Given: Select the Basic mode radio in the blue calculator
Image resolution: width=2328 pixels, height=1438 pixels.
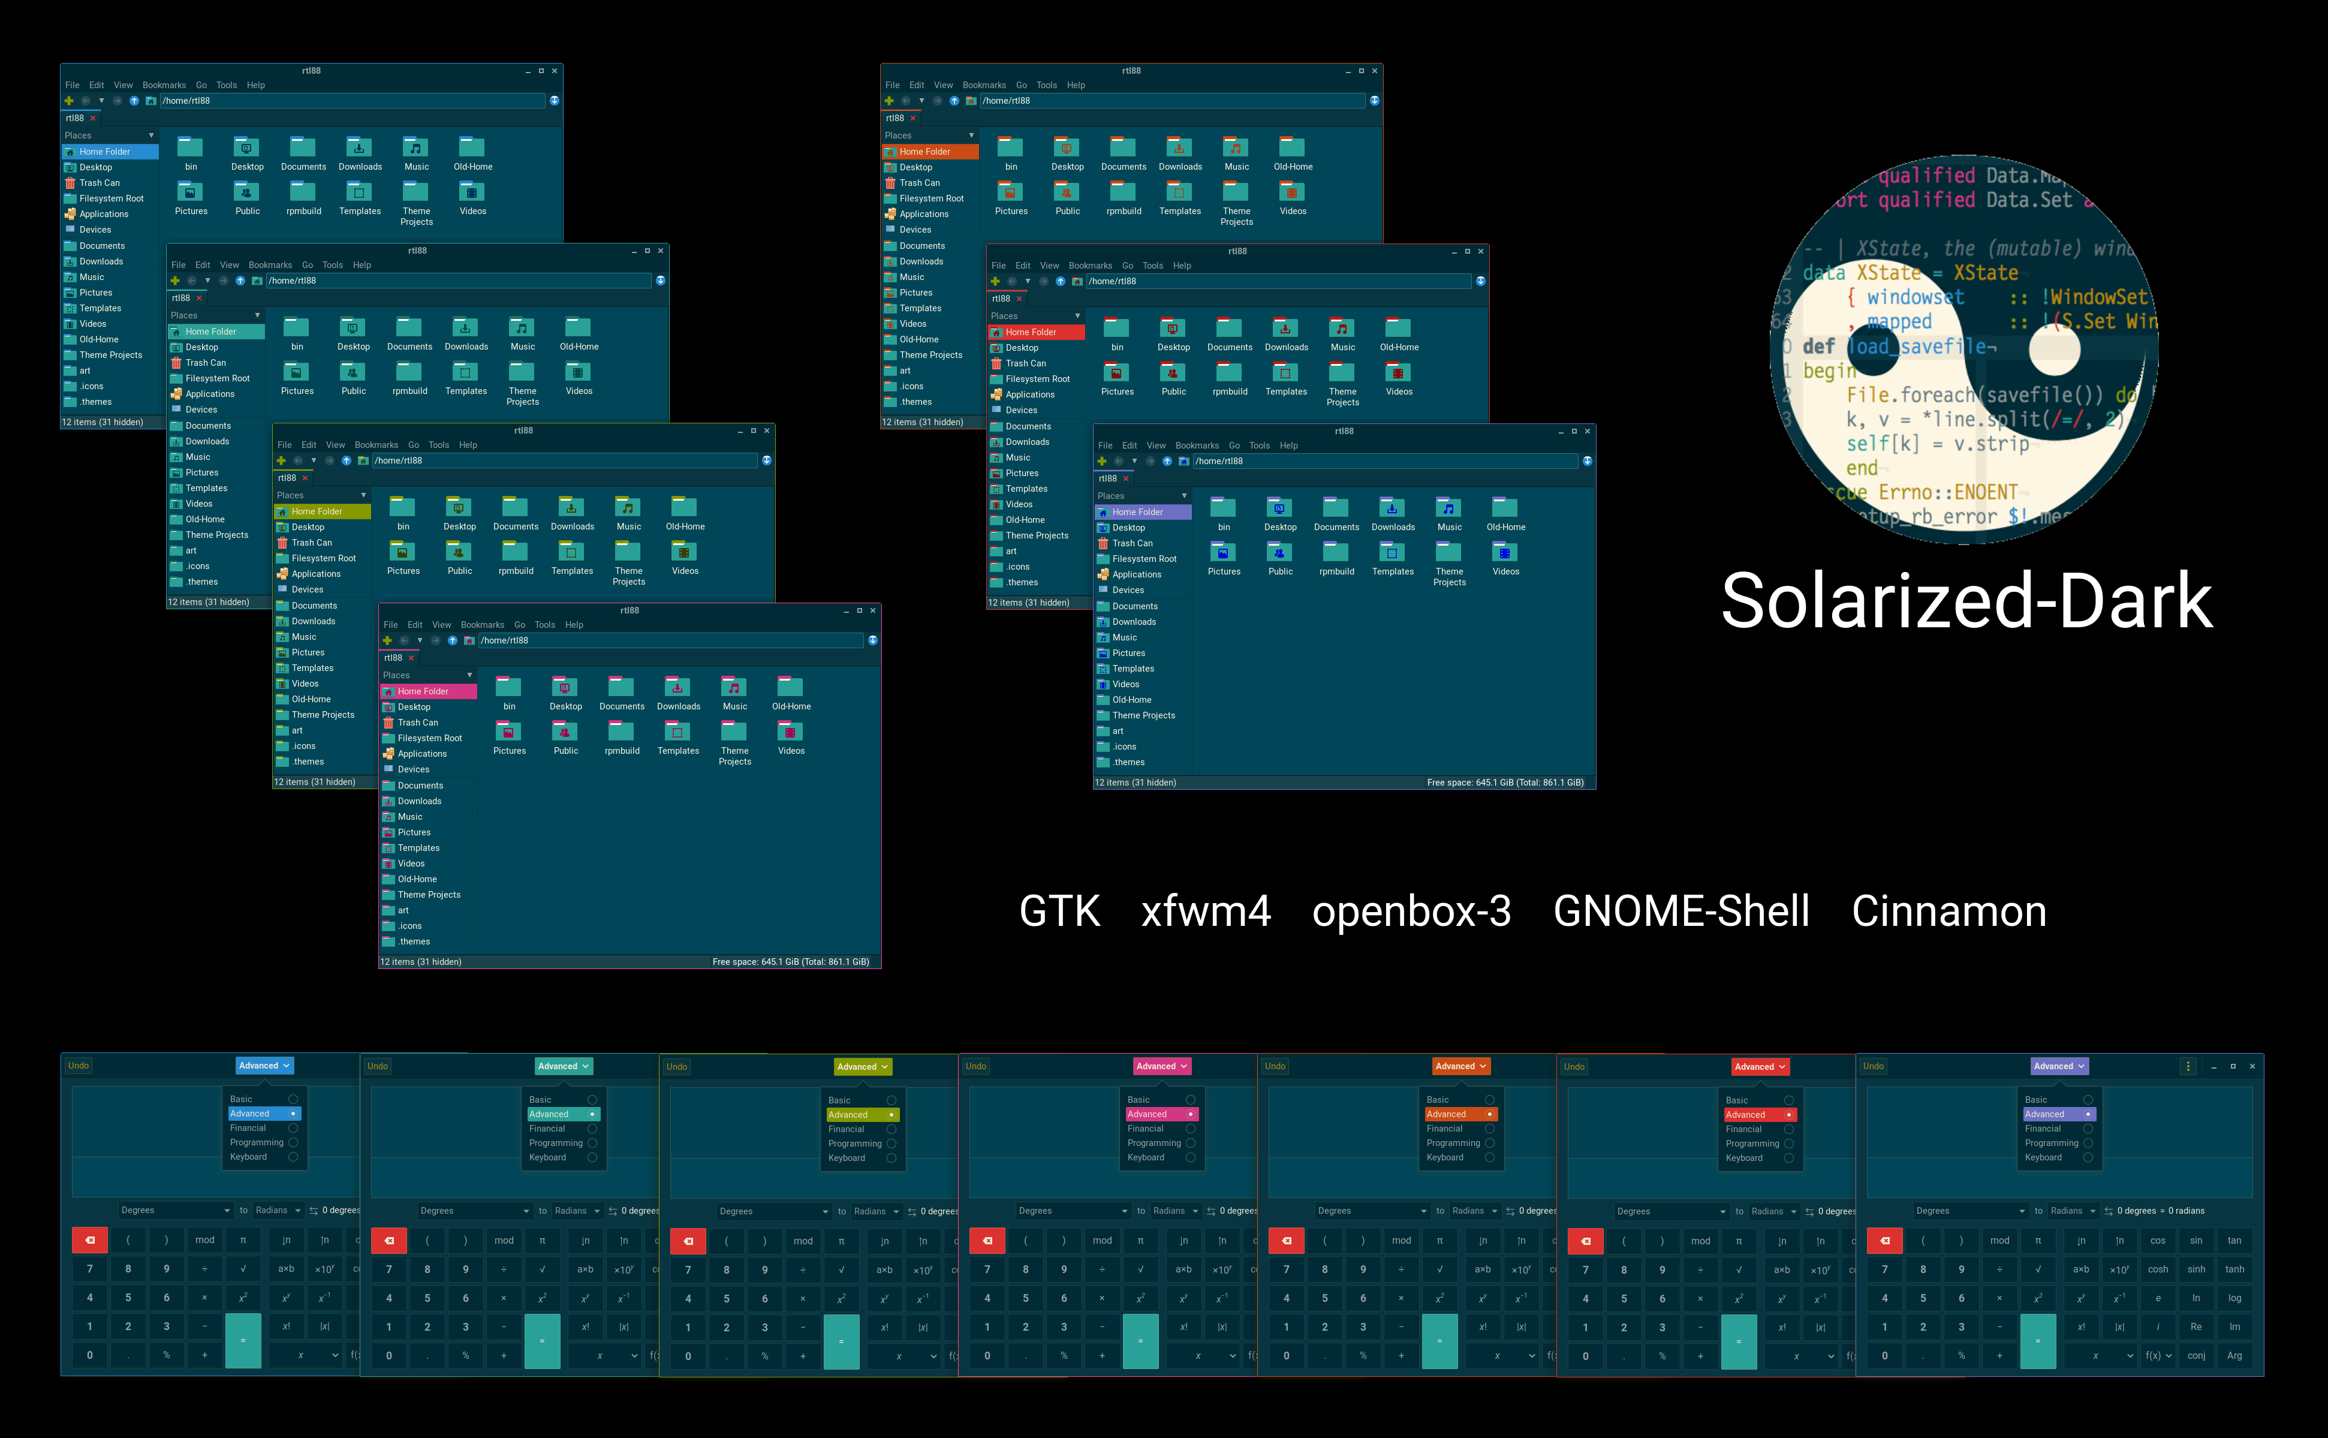Looking at the screenshot, I should tap(293, 1099).
